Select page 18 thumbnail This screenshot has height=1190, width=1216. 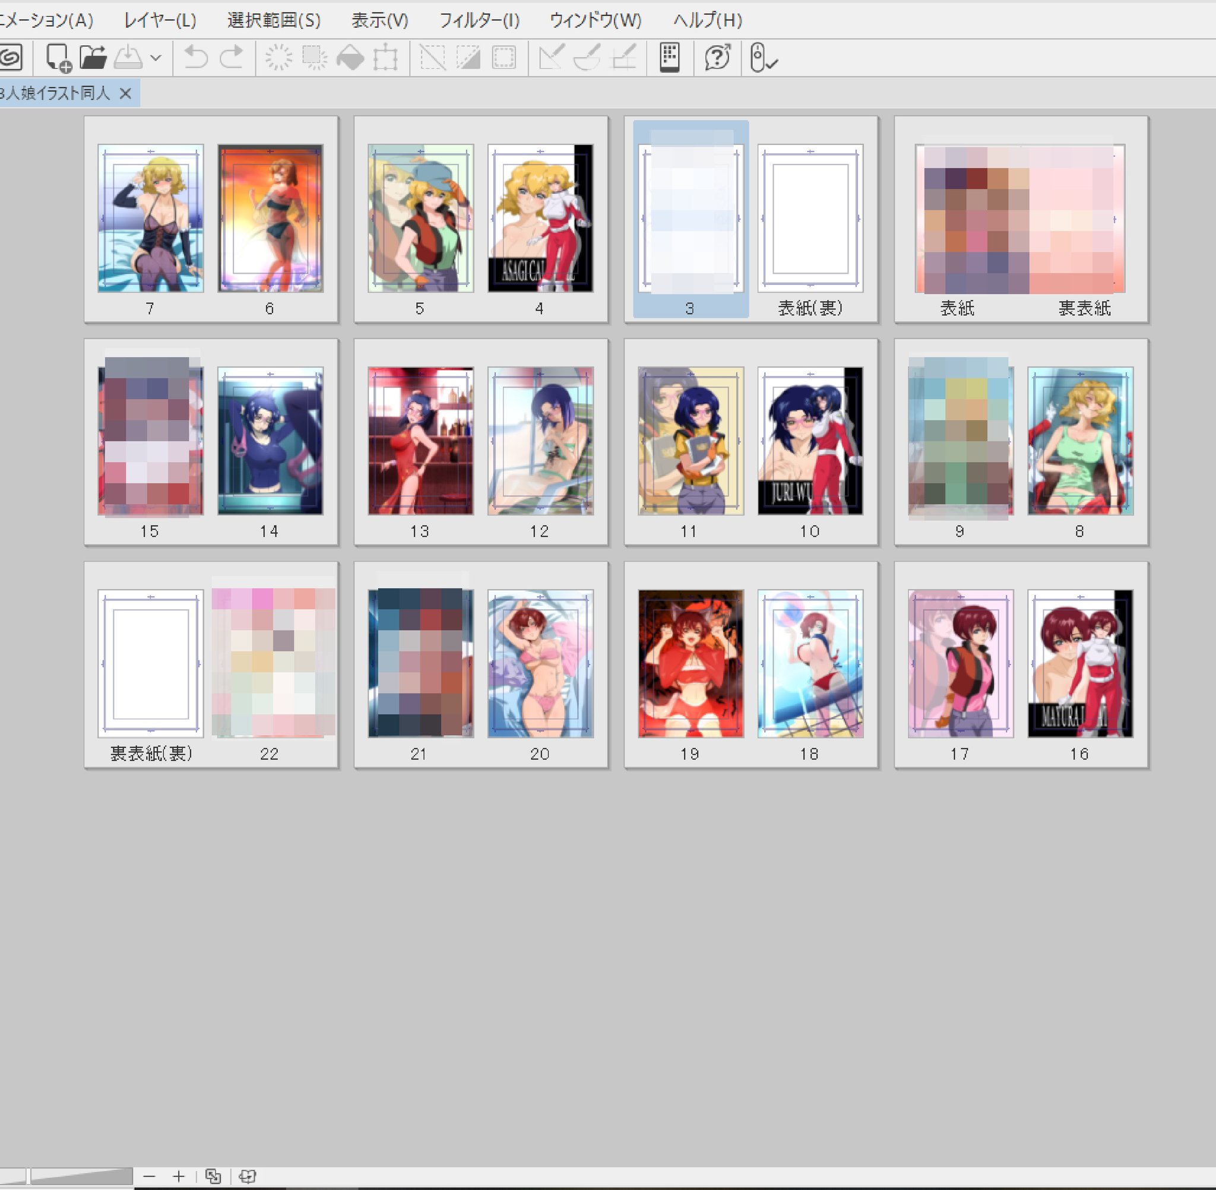[x=810, y=663]
